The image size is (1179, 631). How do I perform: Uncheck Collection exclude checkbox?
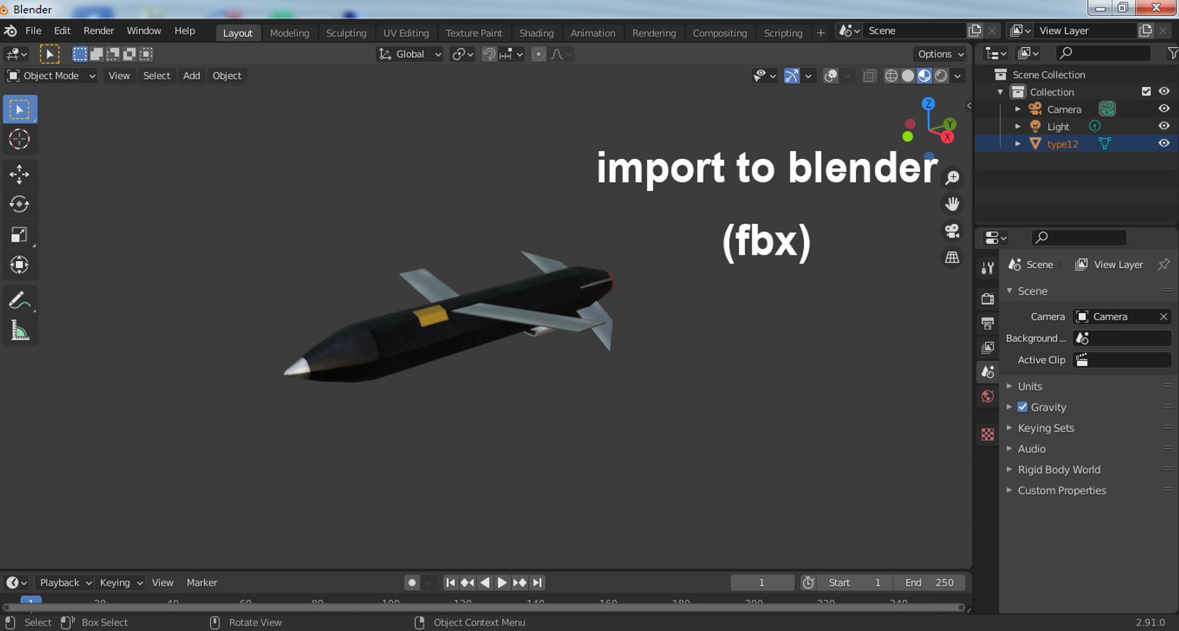pyautogui.click(x=1146, y=91)
